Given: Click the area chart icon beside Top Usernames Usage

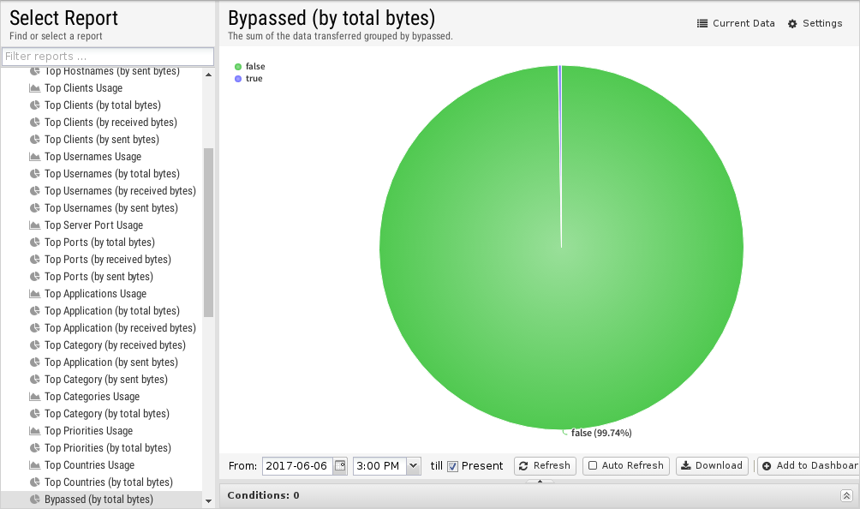Looking at the screenshot, I should [35, 157].
